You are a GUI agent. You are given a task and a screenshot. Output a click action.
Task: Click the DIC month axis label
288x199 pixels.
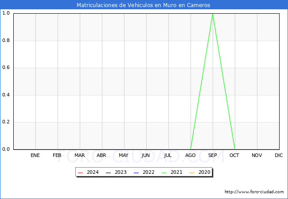[279, 155]
